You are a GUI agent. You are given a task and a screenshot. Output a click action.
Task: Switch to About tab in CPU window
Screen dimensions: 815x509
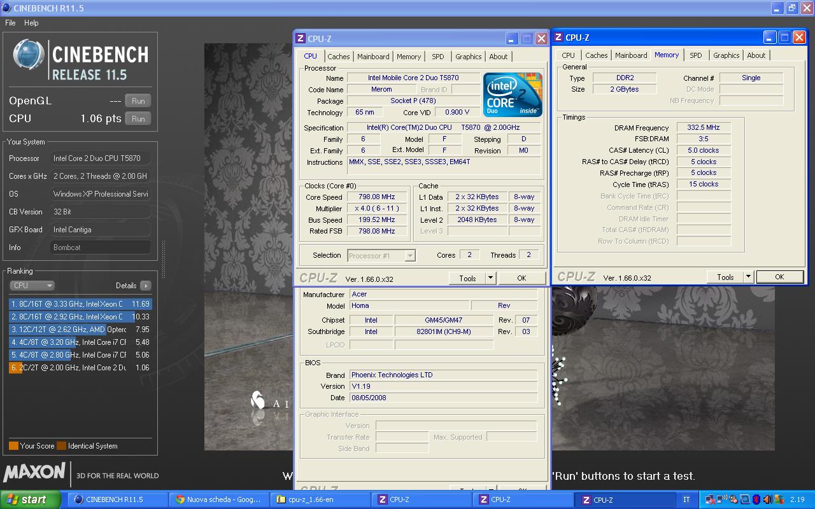coord(499,57)
